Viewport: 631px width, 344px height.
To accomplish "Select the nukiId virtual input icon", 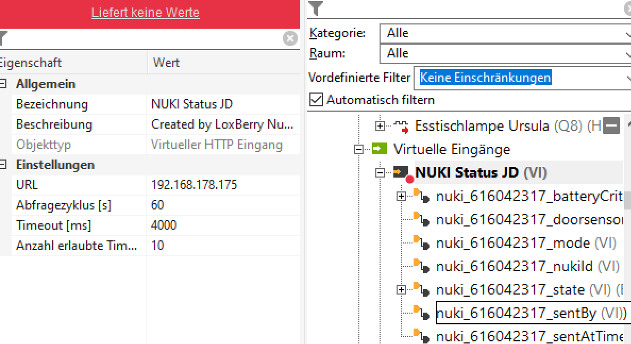I will (x=422, y=265).
